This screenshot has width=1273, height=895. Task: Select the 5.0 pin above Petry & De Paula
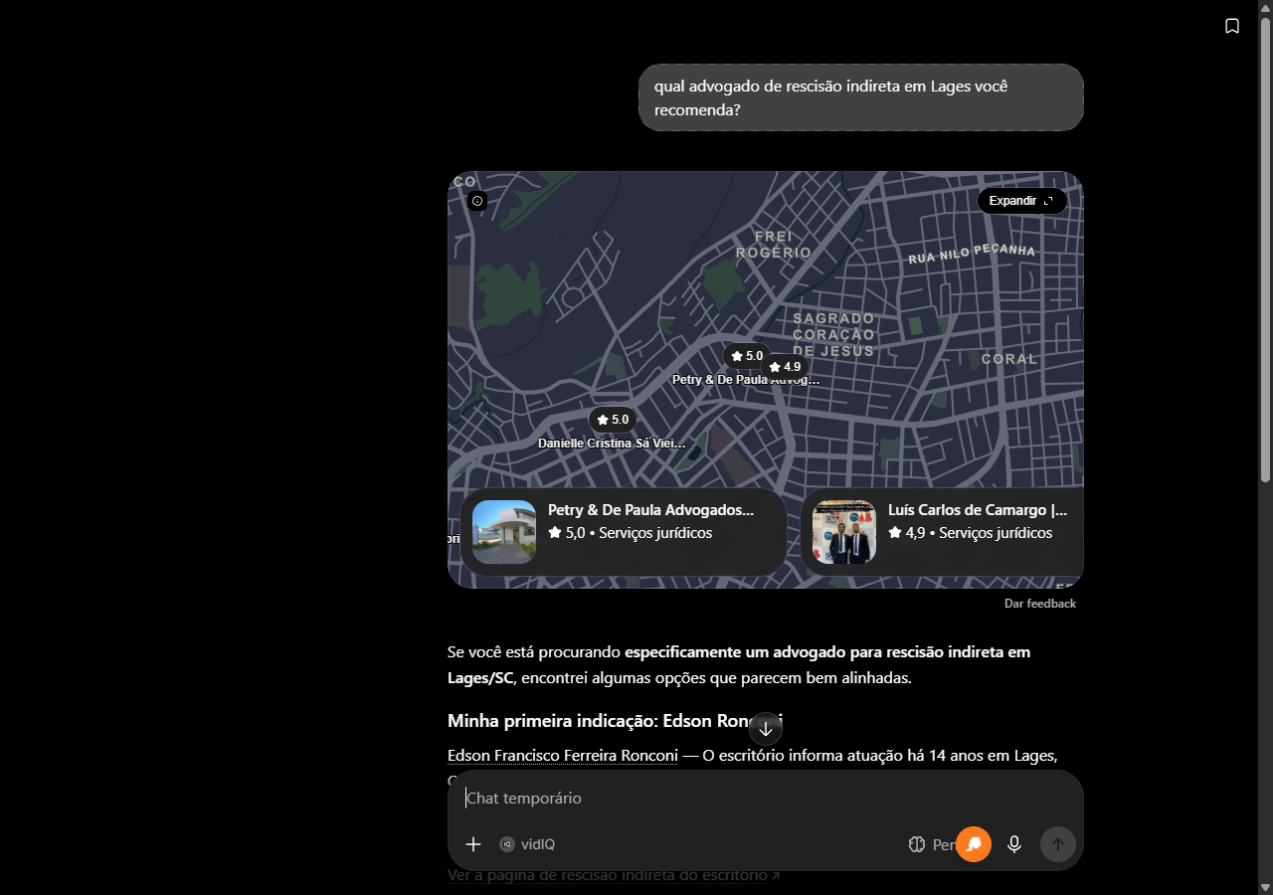tap(745, 356)
